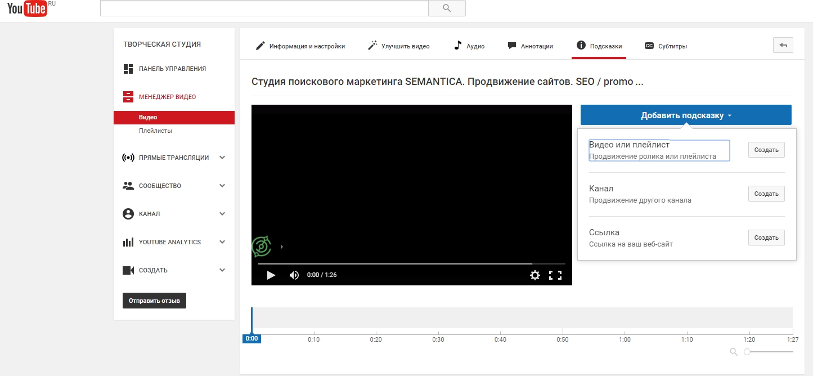813x376 pixels.
Task: Click the video camera create icon
Action: [x=128, y=270]
